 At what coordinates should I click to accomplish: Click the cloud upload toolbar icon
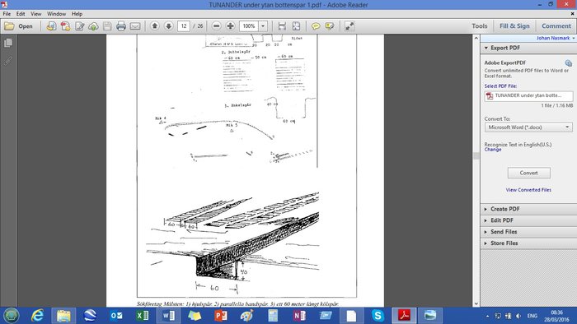pyautogui.click(x=93, y=26)
